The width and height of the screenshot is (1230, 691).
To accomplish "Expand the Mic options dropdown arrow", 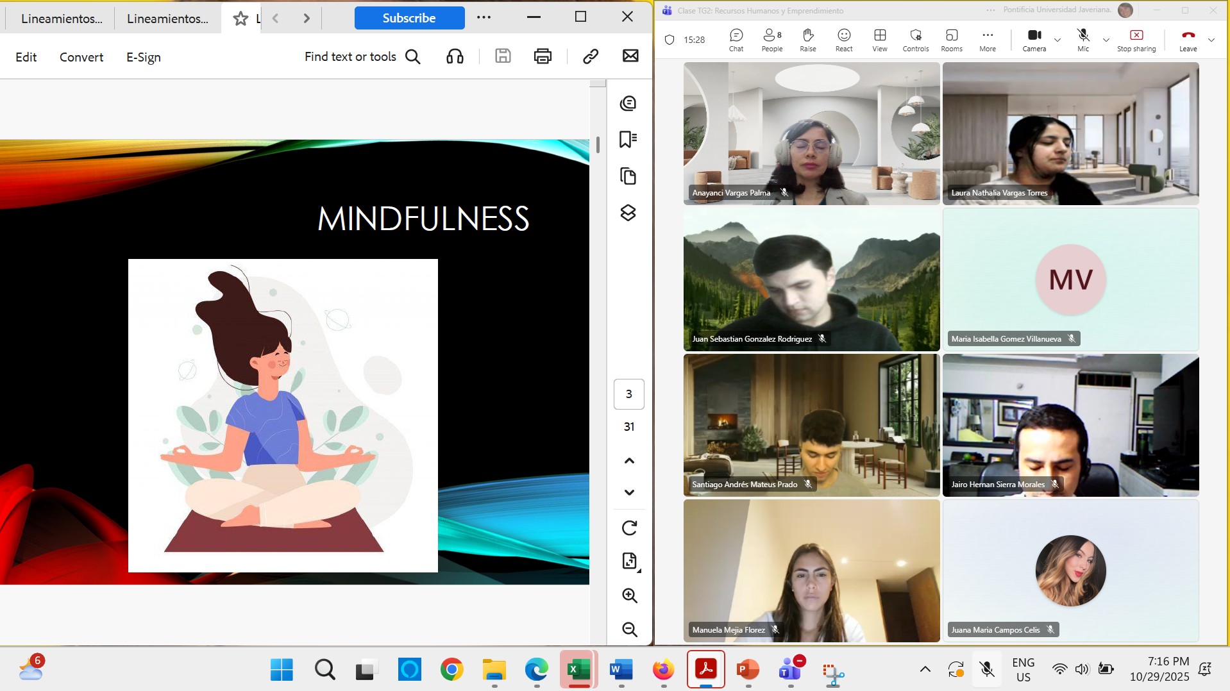I will pos(1106,40).
